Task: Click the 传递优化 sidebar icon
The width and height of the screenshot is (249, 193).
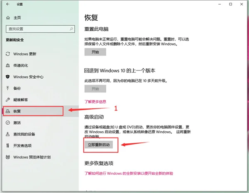Action: click(8, 65)
